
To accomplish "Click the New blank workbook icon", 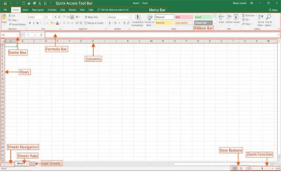I will coord(23,3).
